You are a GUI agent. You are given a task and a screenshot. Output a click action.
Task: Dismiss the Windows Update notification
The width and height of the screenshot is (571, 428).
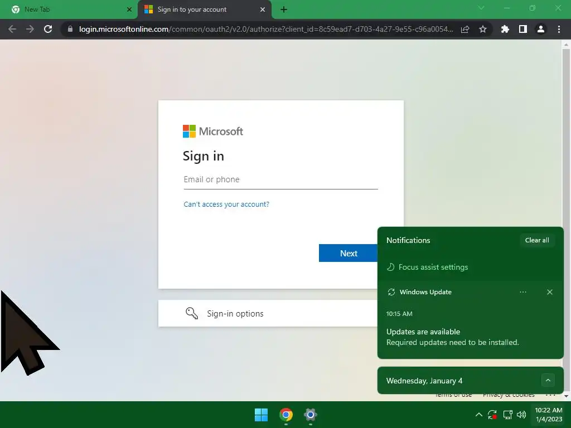[549, 292]
